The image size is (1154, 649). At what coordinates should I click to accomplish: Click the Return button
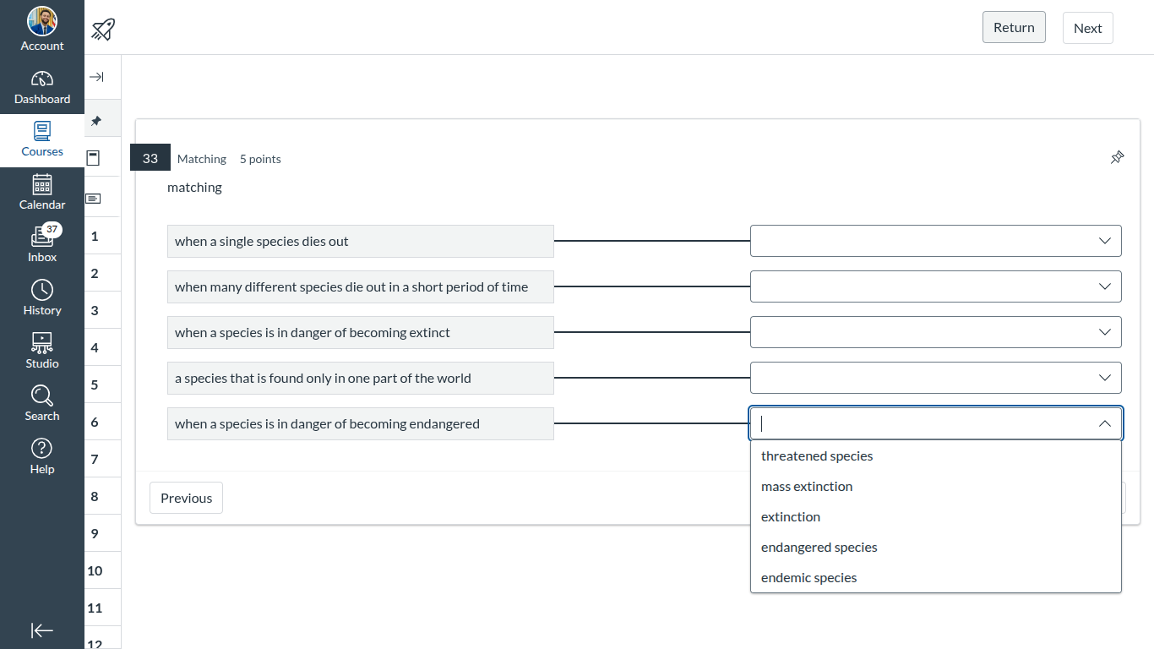coord(1013,27)
